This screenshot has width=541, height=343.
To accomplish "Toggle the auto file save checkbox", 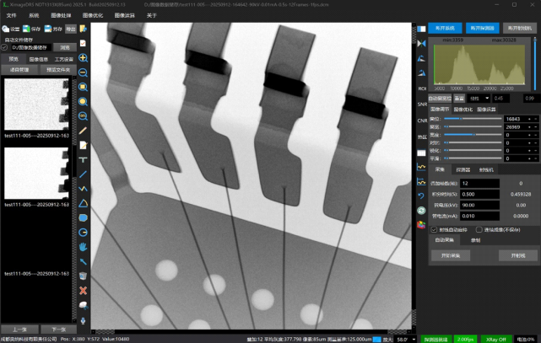I will pos(5,47).
